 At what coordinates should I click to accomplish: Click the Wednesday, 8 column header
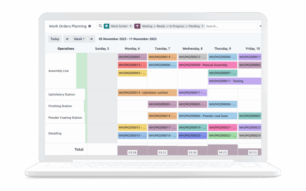[x=192, y=49]
